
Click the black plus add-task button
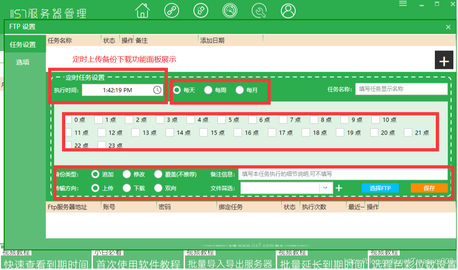pyautogui.click(x=444, y=60)
